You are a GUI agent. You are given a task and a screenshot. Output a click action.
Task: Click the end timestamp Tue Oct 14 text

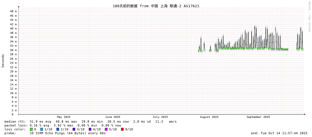tap(279, 133)
